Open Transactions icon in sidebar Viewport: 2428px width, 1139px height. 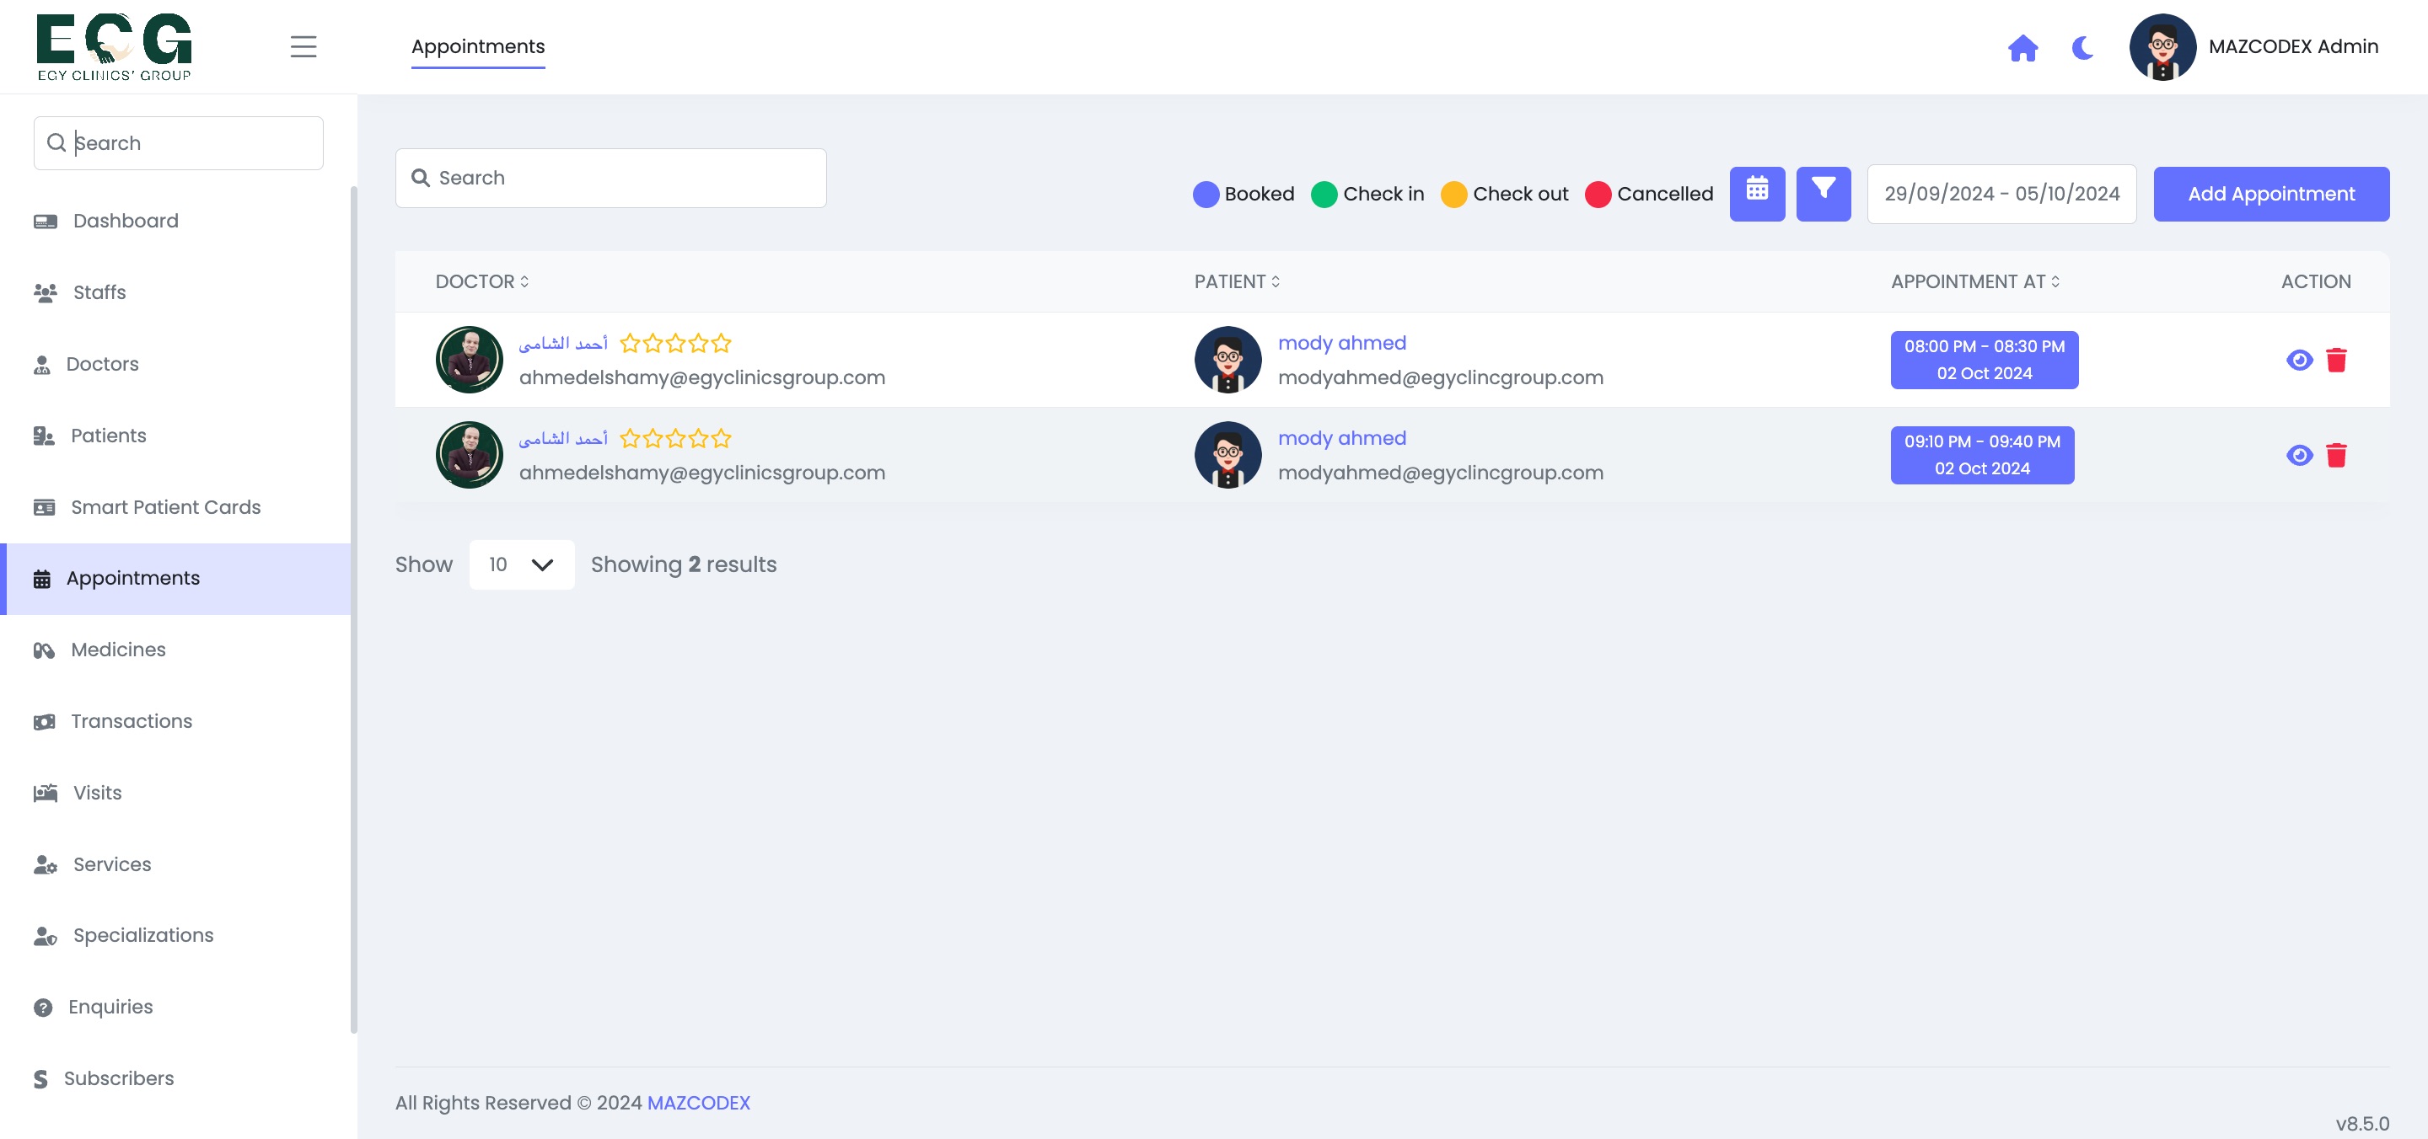(45, 722)
